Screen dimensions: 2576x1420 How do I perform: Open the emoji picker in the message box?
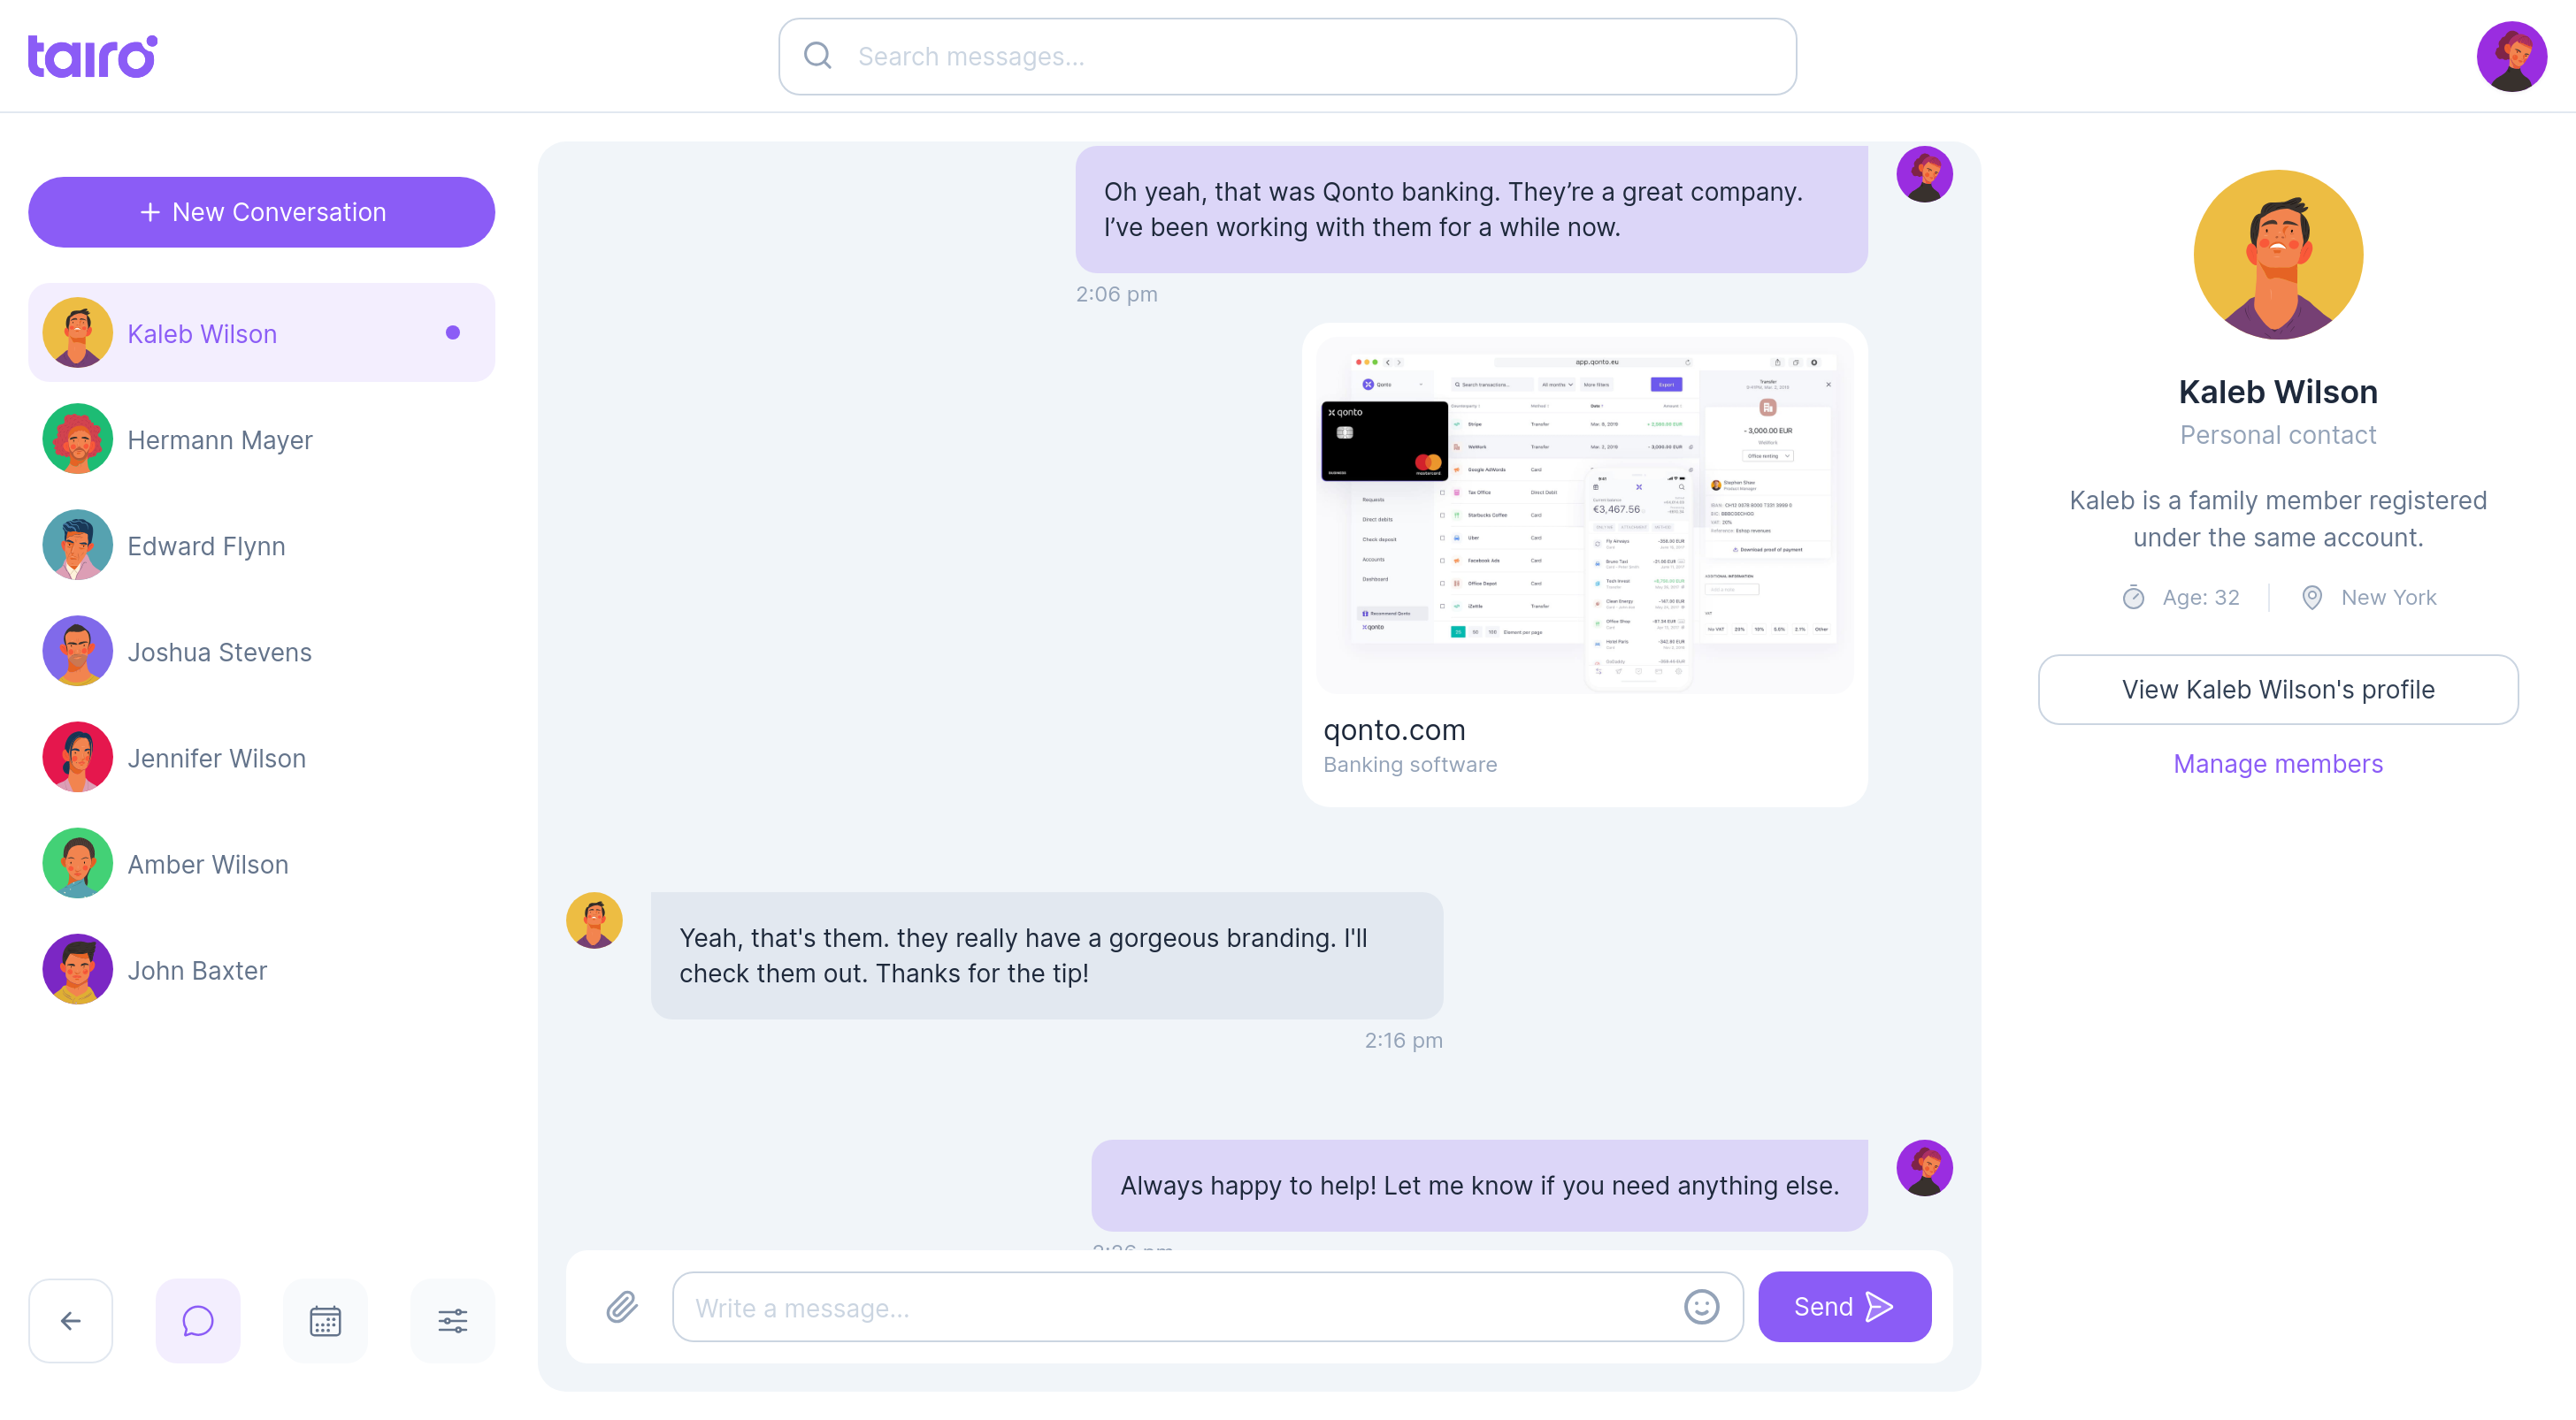1702,1307
